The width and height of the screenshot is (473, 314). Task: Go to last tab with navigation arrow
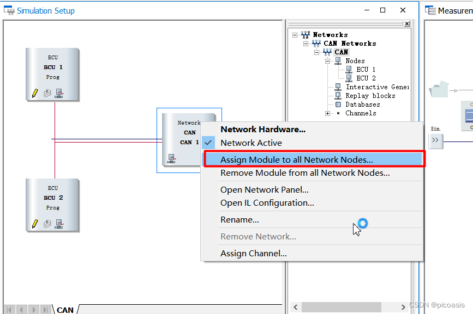[x=46, y=310]
